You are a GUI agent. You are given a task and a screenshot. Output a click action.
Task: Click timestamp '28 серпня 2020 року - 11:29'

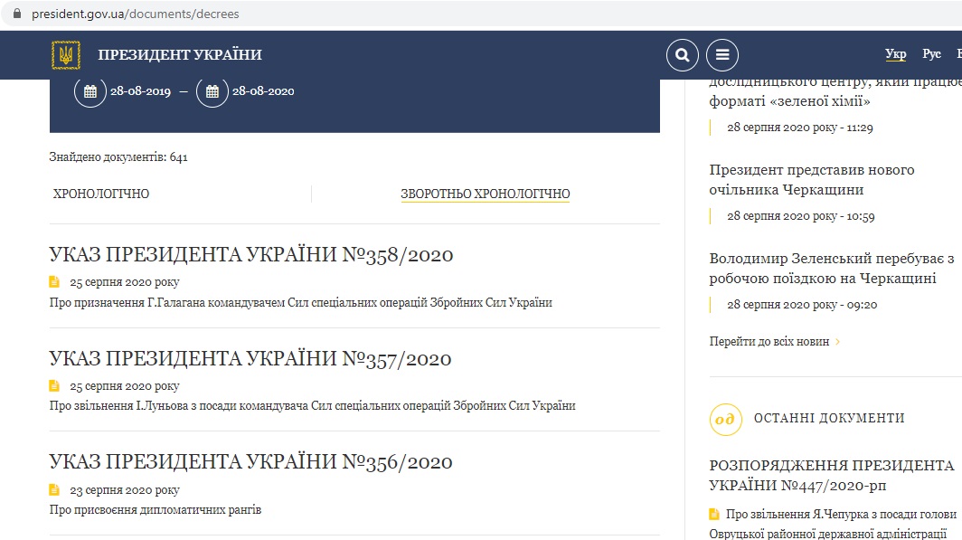800,128
